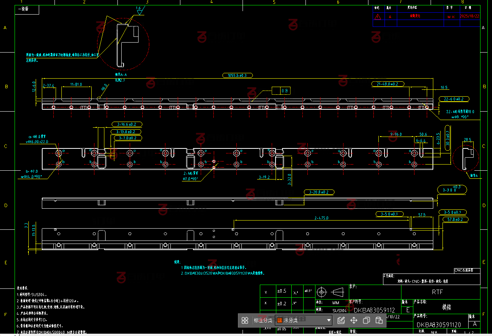Select the 3-16.6 ±0.2 dimension label

point(127,124)
